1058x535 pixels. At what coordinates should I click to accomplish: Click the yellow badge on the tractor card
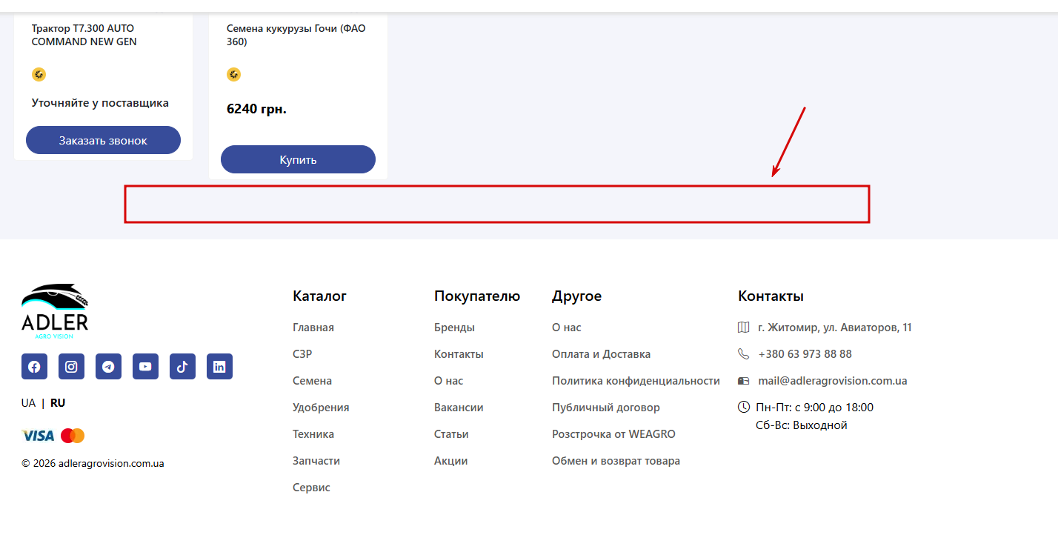39,74
